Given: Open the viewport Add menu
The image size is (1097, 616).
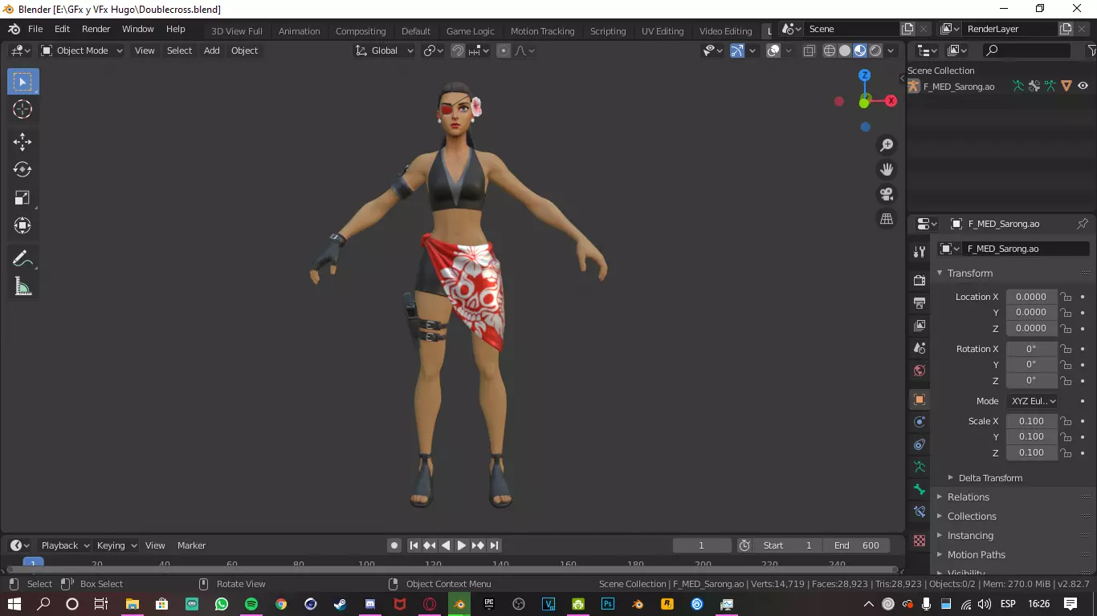Looking at the screenshot, I should [211, 51].
